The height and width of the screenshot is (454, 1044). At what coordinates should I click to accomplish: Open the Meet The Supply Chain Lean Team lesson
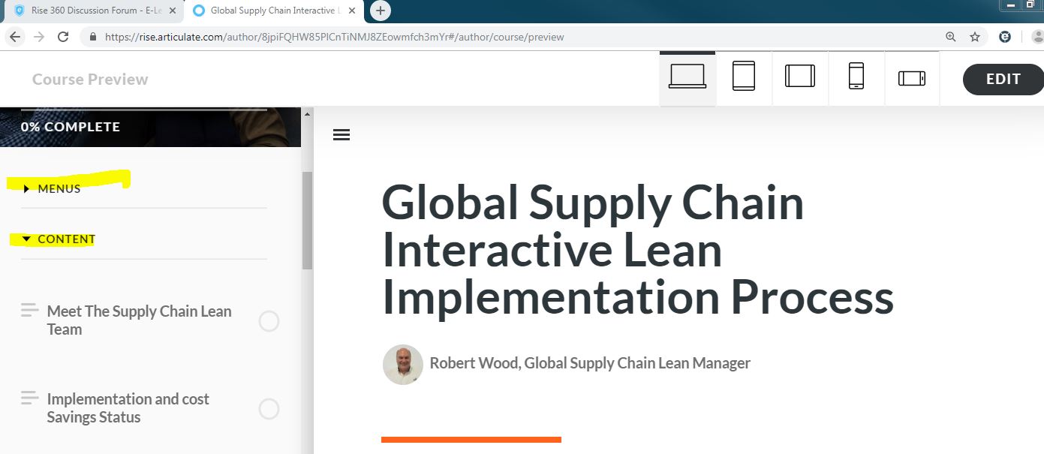[140, 320]
